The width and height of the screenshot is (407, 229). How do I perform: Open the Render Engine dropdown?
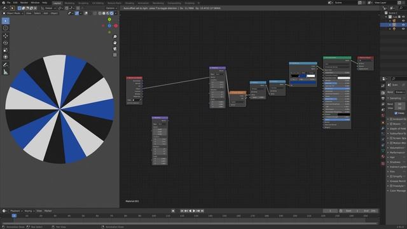(401, 92)
